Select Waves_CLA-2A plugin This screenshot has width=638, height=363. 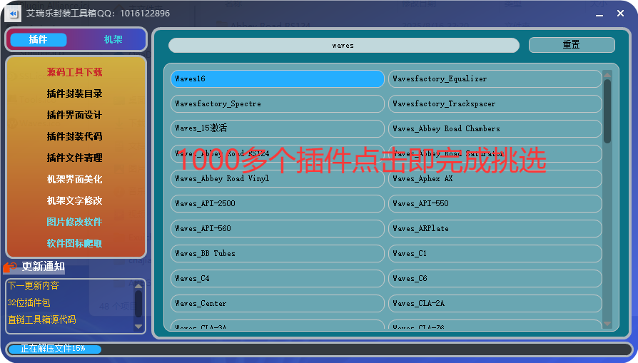click(495, 303)
